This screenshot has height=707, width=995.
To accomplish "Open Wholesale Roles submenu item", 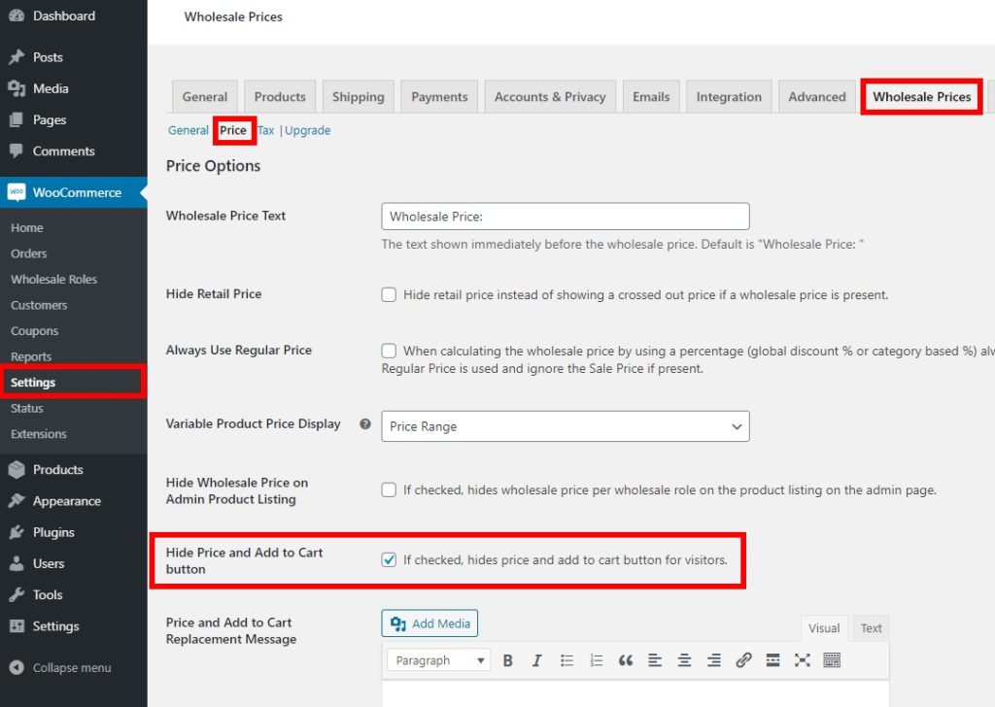I will pyautogui.click(x=54, y=279).
